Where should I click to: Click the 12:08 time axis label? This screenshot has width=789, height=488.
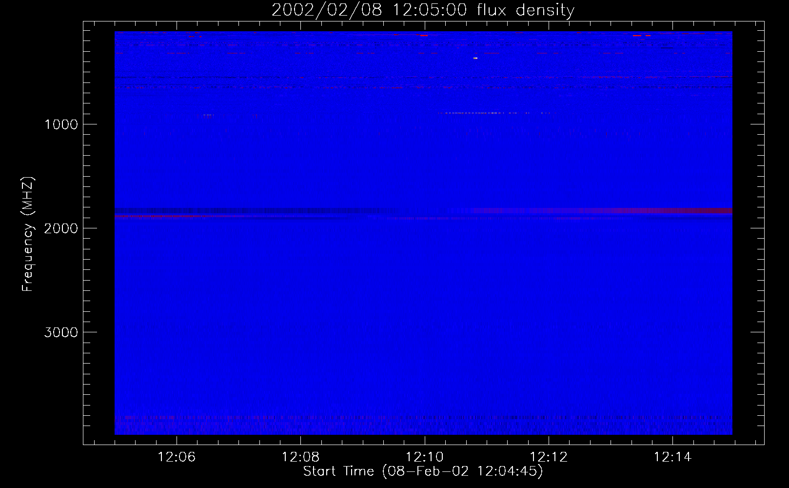tap(301, 457)
